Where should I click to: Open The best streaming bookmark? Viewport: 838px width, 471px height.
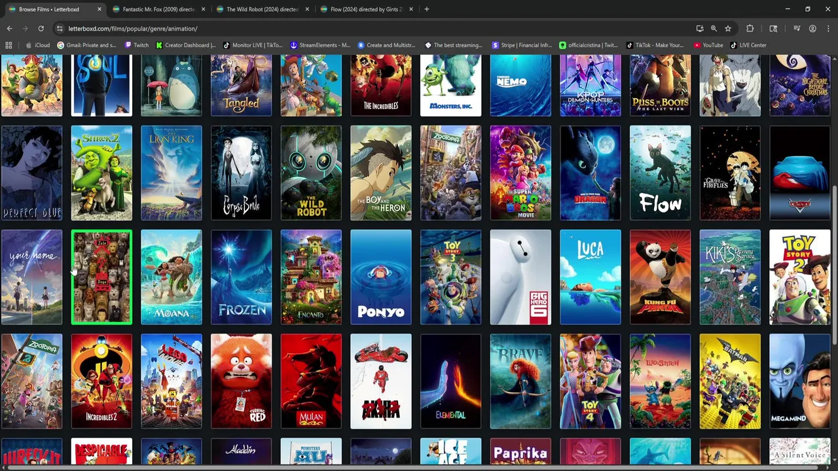click(453, 45)
